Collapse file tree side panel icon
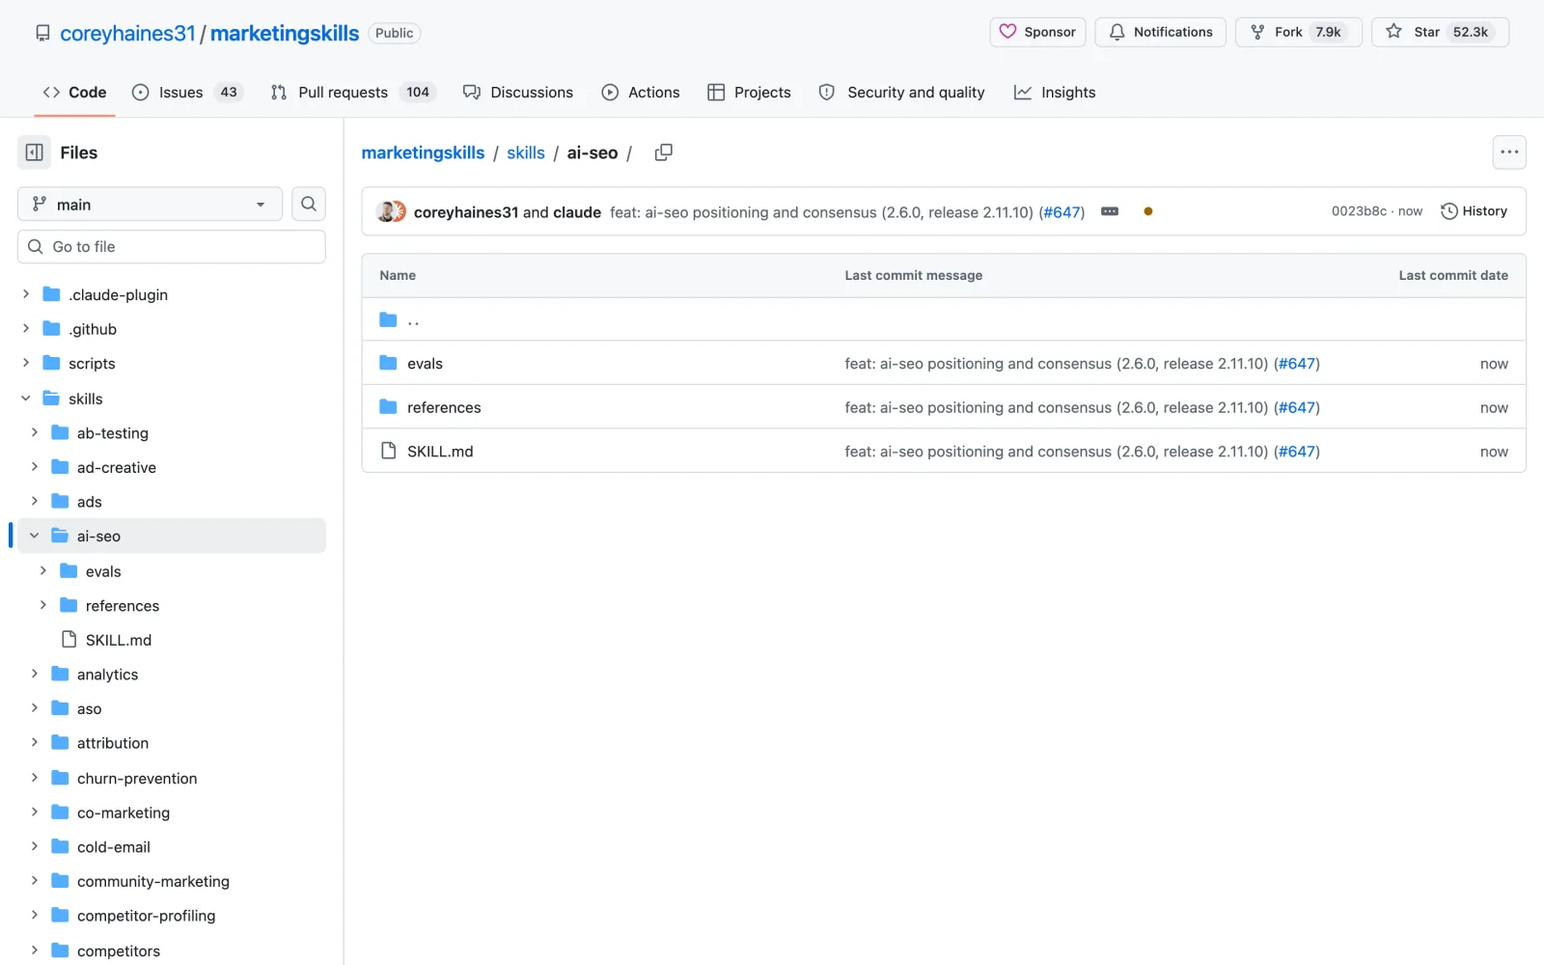Screen dimensions: 1544x965 [x=34, y=152]
